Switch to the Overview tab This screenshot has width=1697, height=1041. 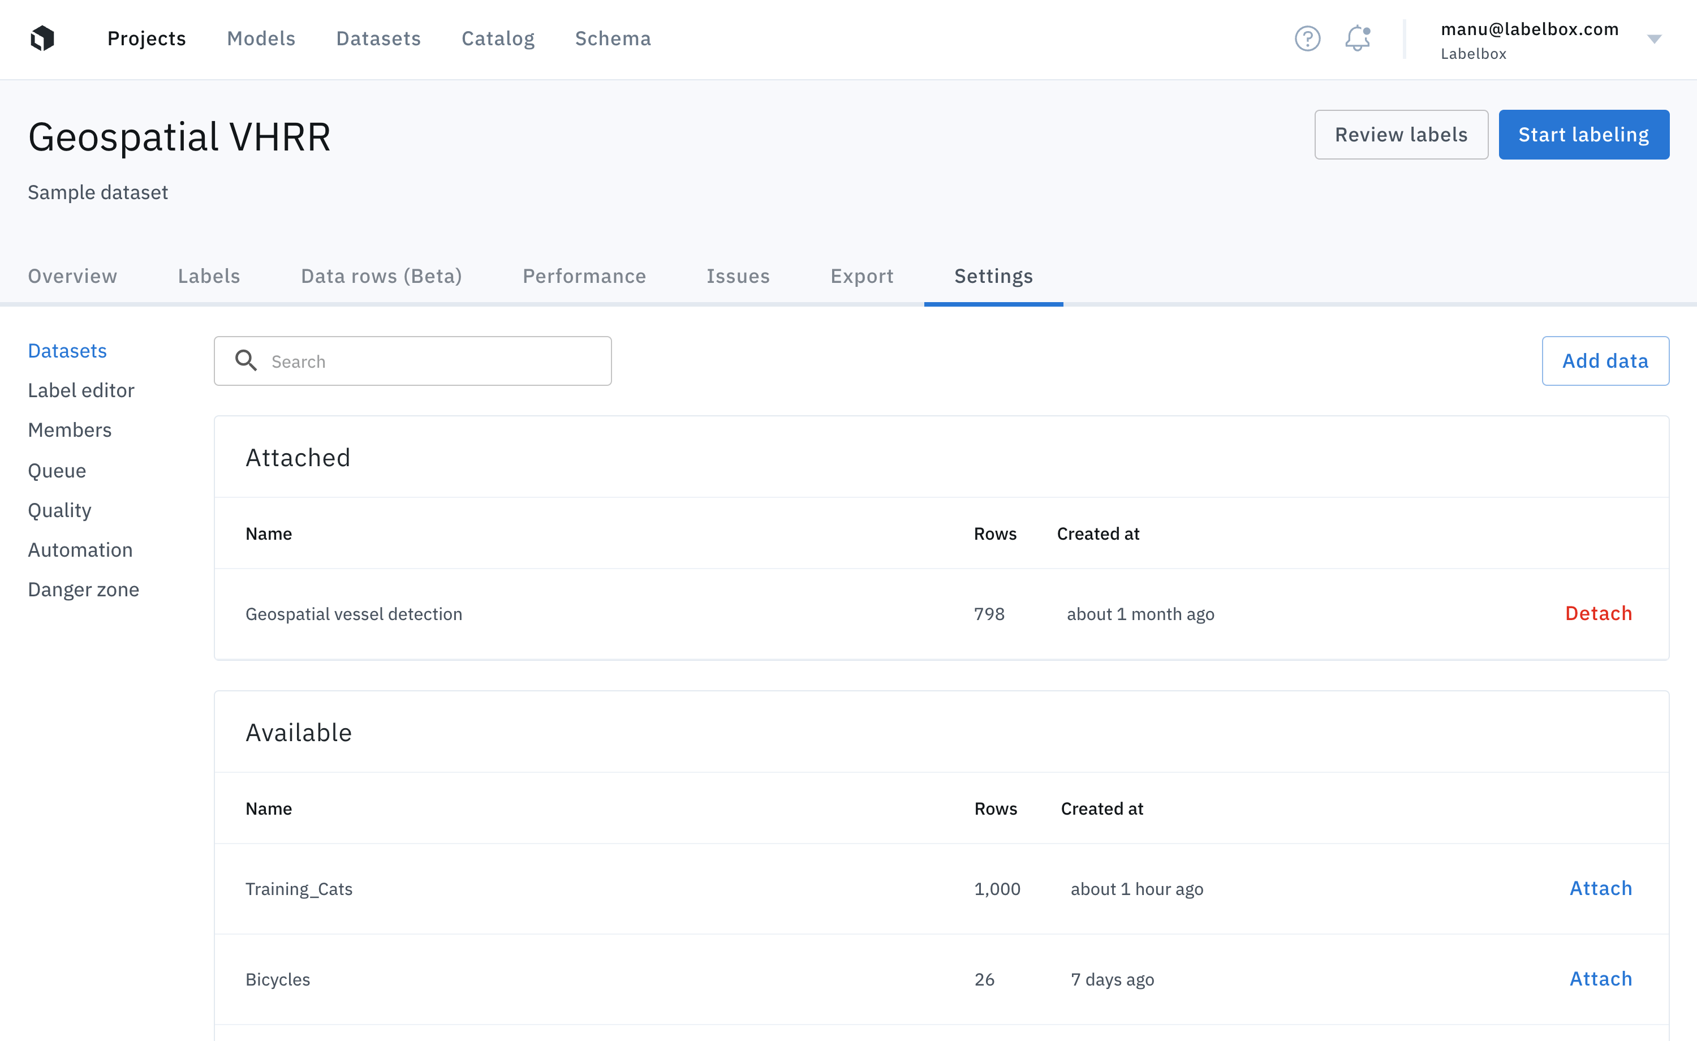(72, 276)
